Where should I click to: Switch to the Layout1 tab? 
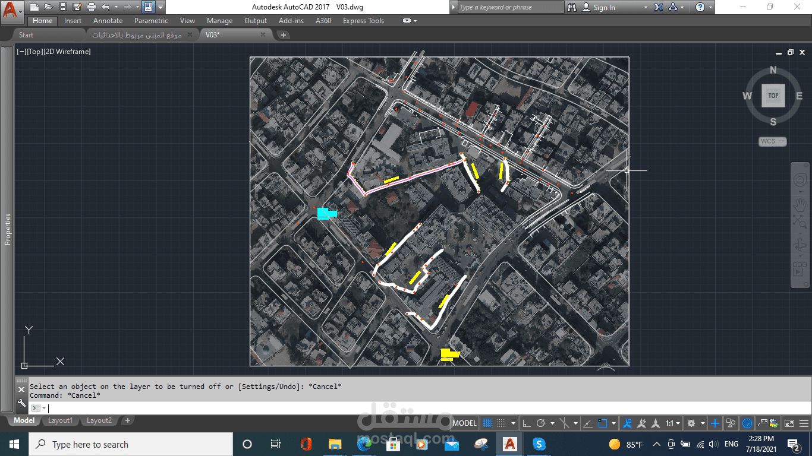pyautogui.click(x=60, y=420)
